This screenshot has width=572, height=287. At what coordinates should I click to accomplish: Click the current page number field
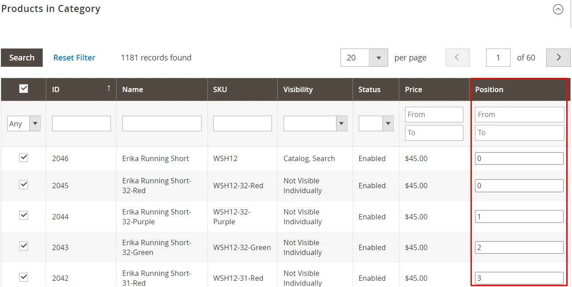[x=498, y=58]
